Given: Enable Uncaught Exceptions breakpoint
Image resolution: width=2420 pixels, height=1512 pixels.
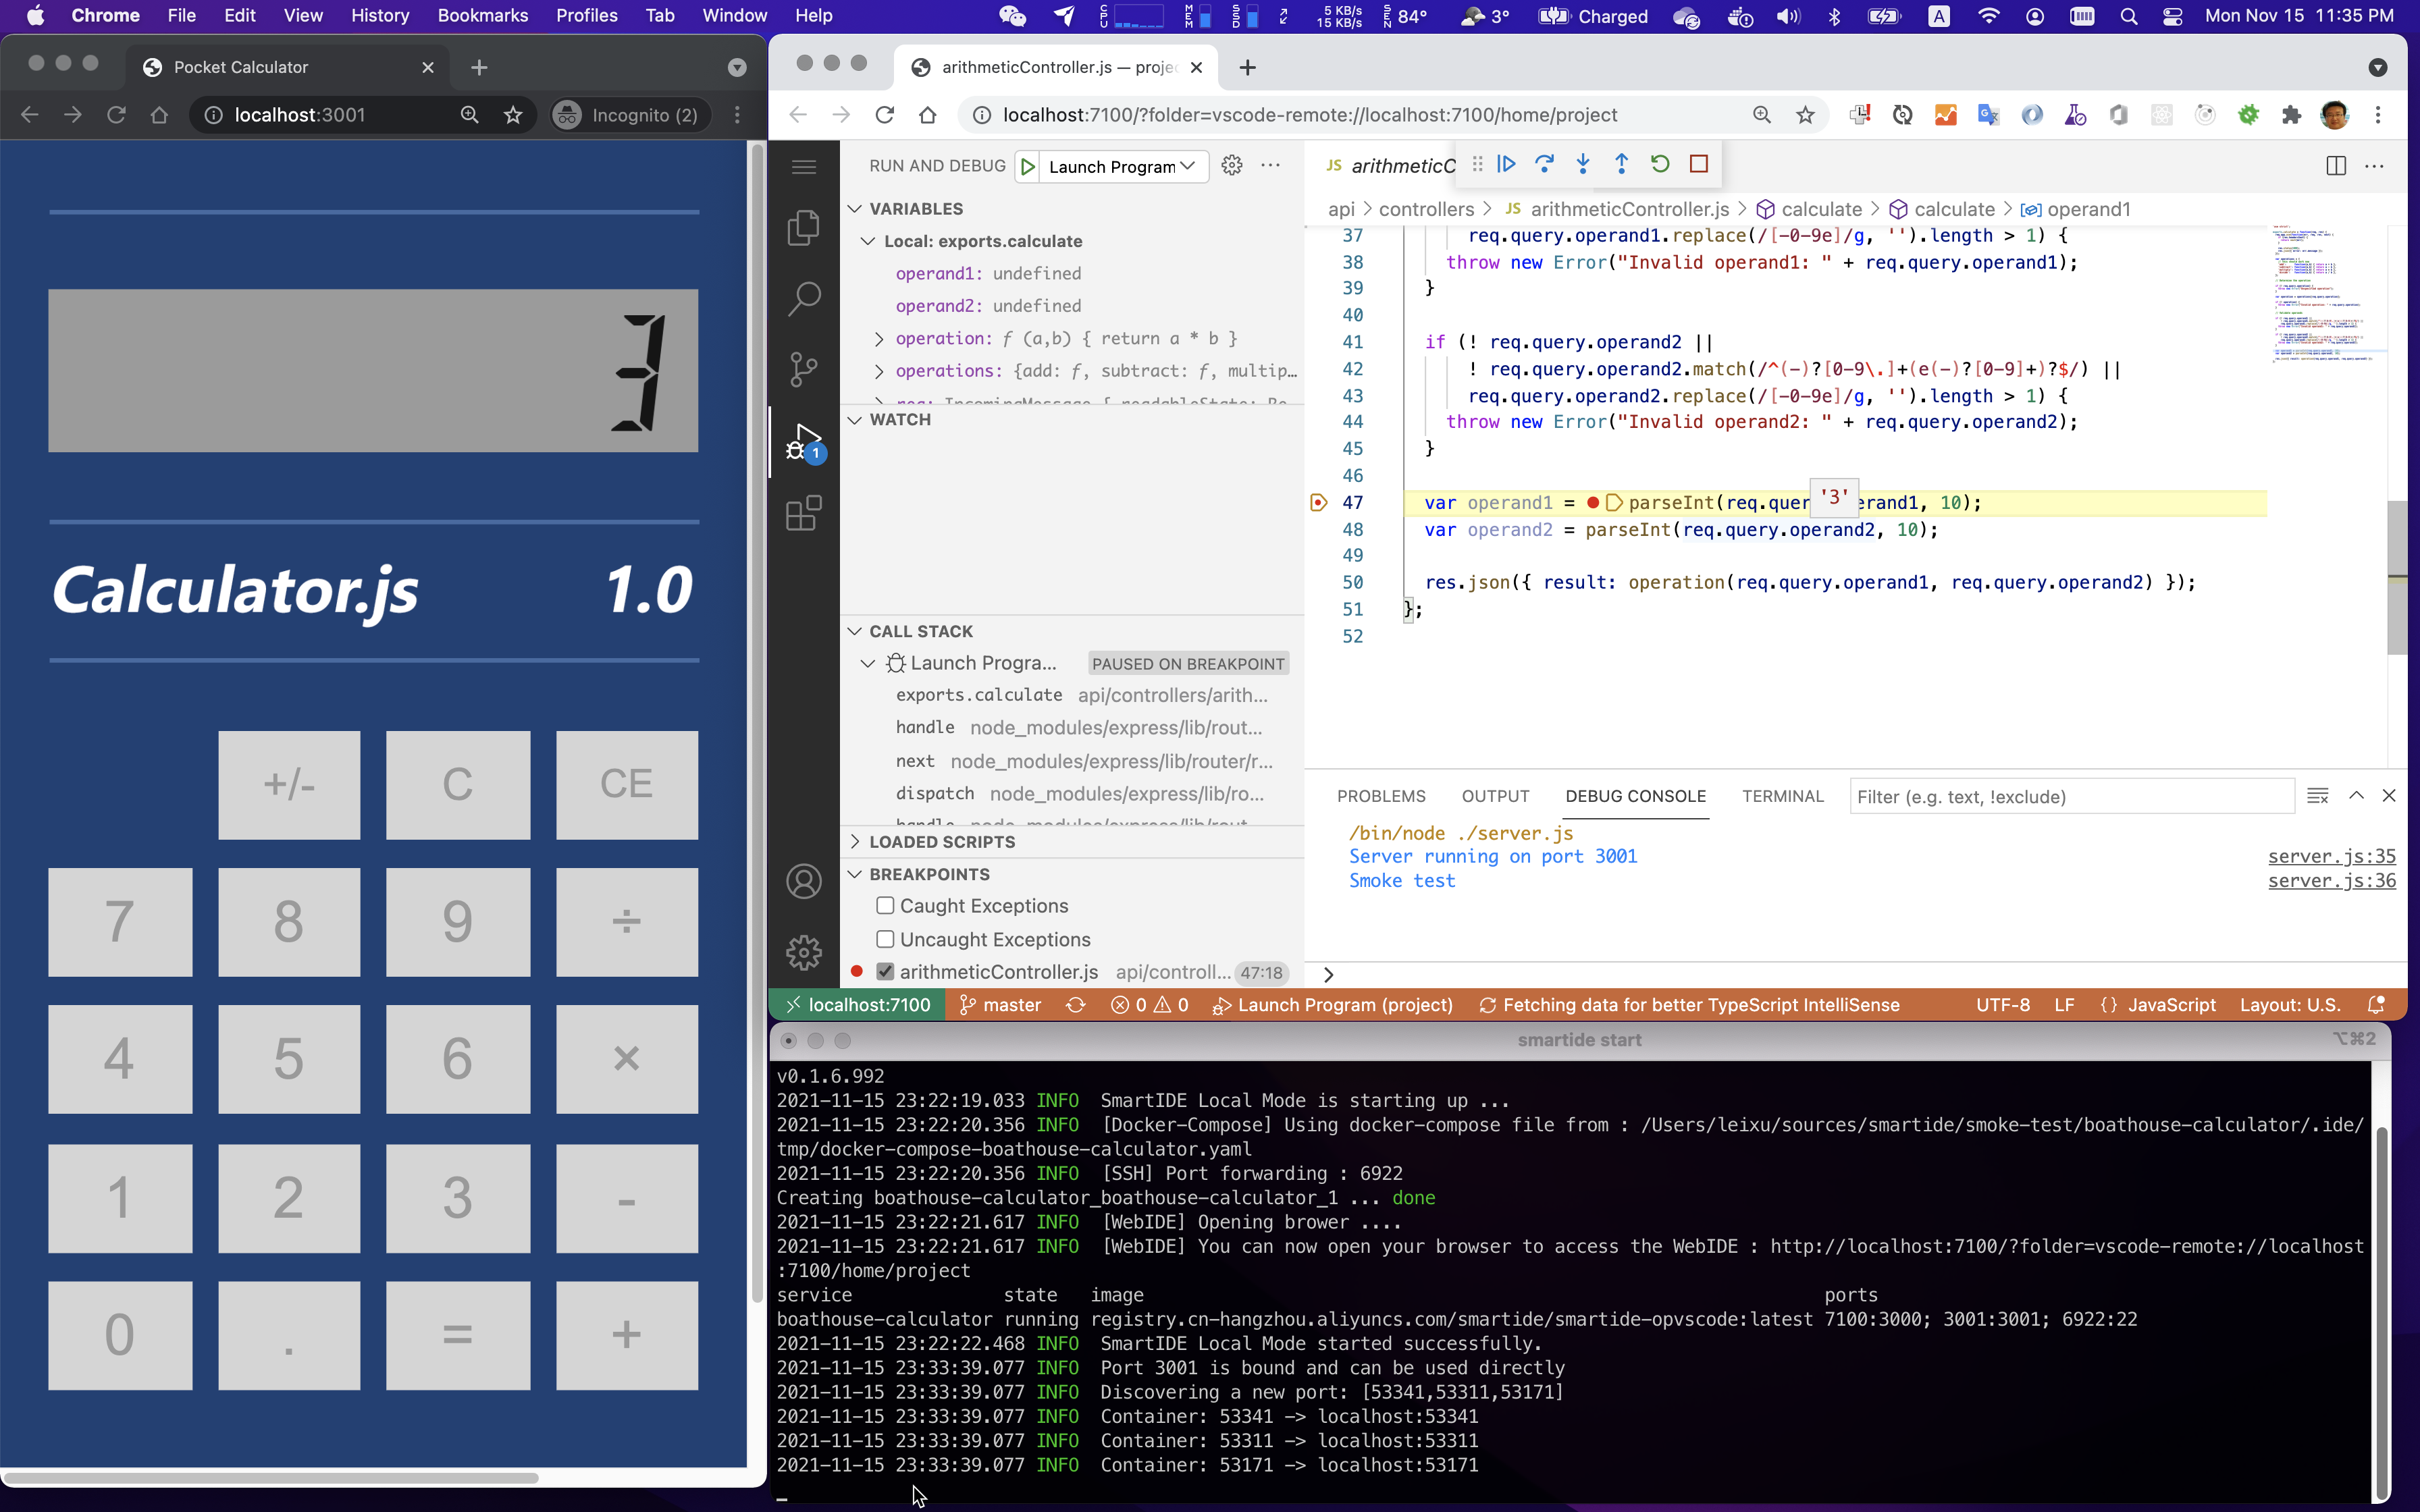Looking at the screenshot, I should tap(885, 939).
